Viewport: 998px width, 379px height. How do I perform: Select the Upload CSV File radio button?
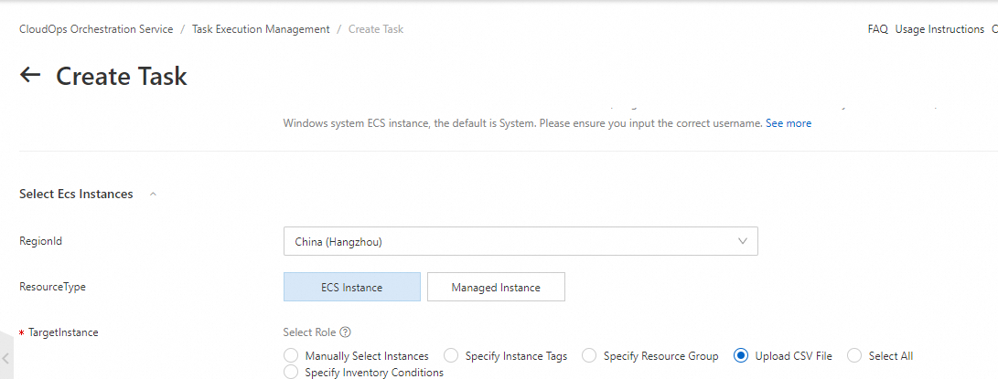pyautogui.click(x=741, y=356)
